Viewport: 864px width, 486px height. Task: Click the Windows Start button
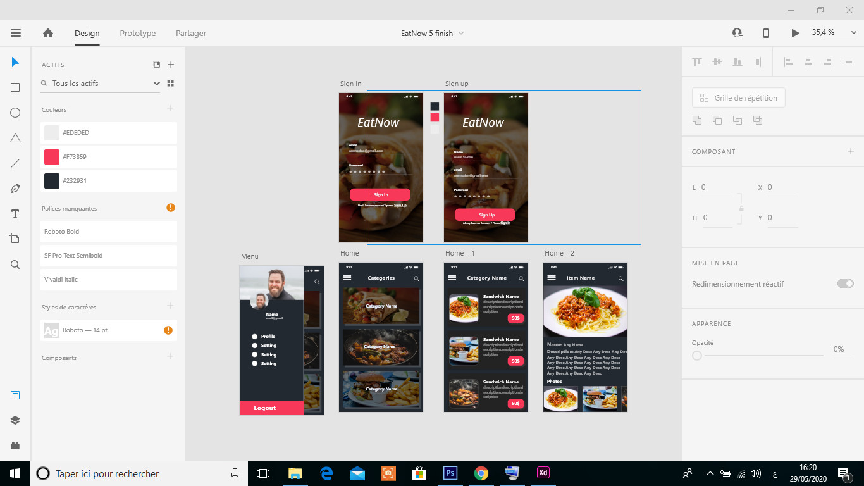pyautogui.click(x=15, y=473)
